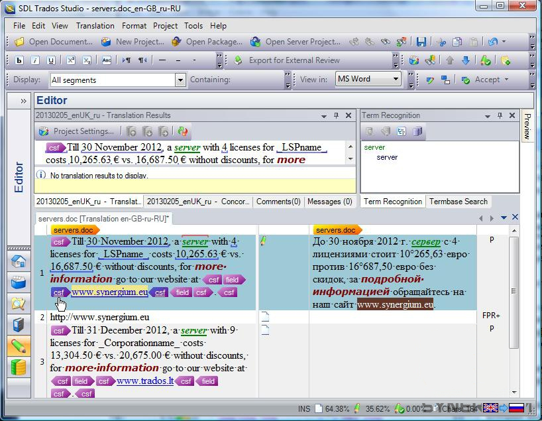This screenshot has height=421, width=542.
Task: Expand formatting toolbar overflow options
Action: (219, 60)
